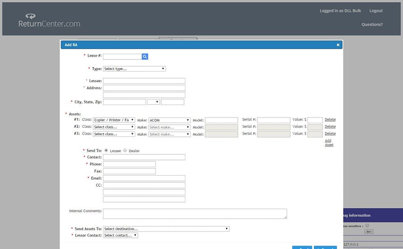Image resolution: width=403 pixels, height=249 pixels.
Task: Click the 'Logged in as DLL Bulk' text
Action: click(340, 11)
